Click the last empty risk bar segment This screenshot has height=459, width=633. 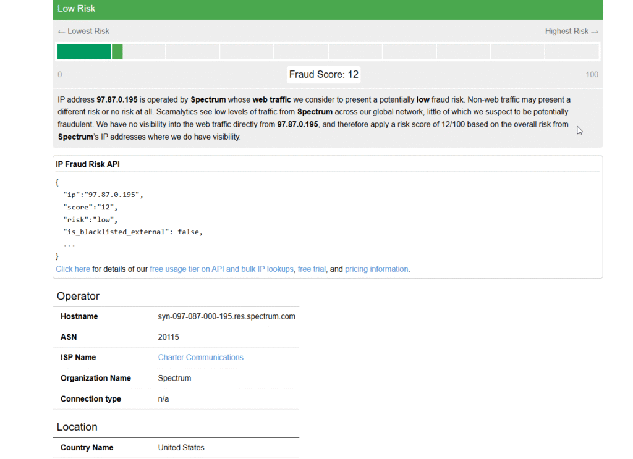tap(571, 52)
